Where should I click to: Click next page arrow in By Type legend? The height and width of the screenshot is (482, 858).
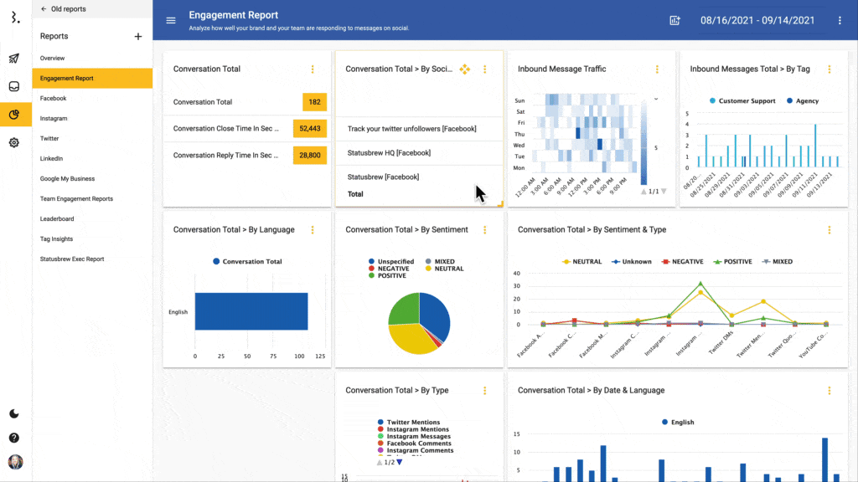point(399,463)
